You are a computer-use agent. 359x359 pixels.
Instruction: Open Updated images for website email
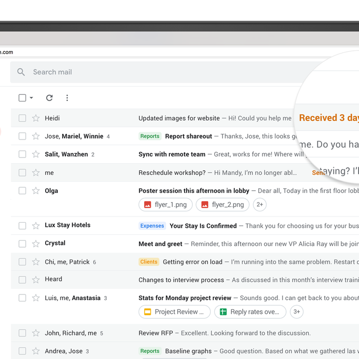(179, 118)
